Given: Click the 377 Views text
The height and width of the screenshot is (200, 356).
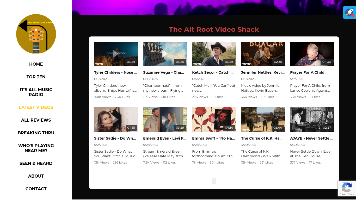Looking at the screenshot, I should (x=298, y=162).
